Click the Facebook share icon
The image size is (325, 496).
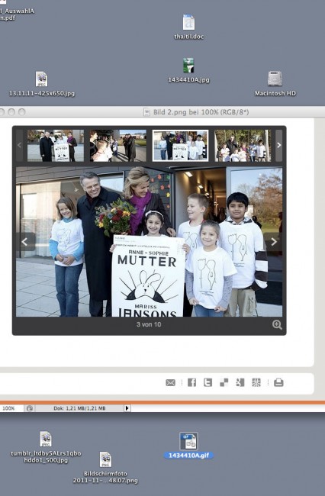coord(191,382)
